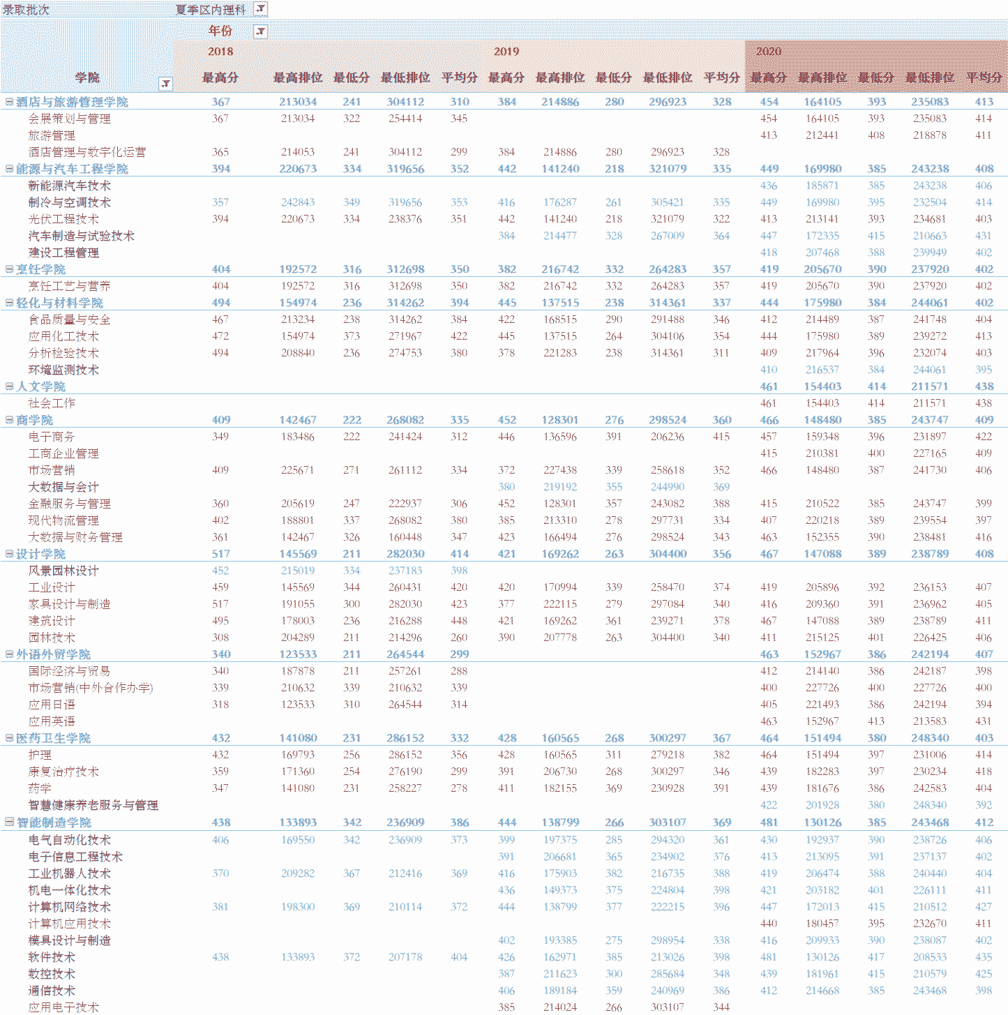
Task: Select the 应用化工技术 row label
Action: coord(63,336)
